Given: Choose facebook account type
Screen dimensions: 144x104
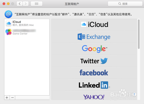Looking at the screenshot, I should [x=94, y=73].
